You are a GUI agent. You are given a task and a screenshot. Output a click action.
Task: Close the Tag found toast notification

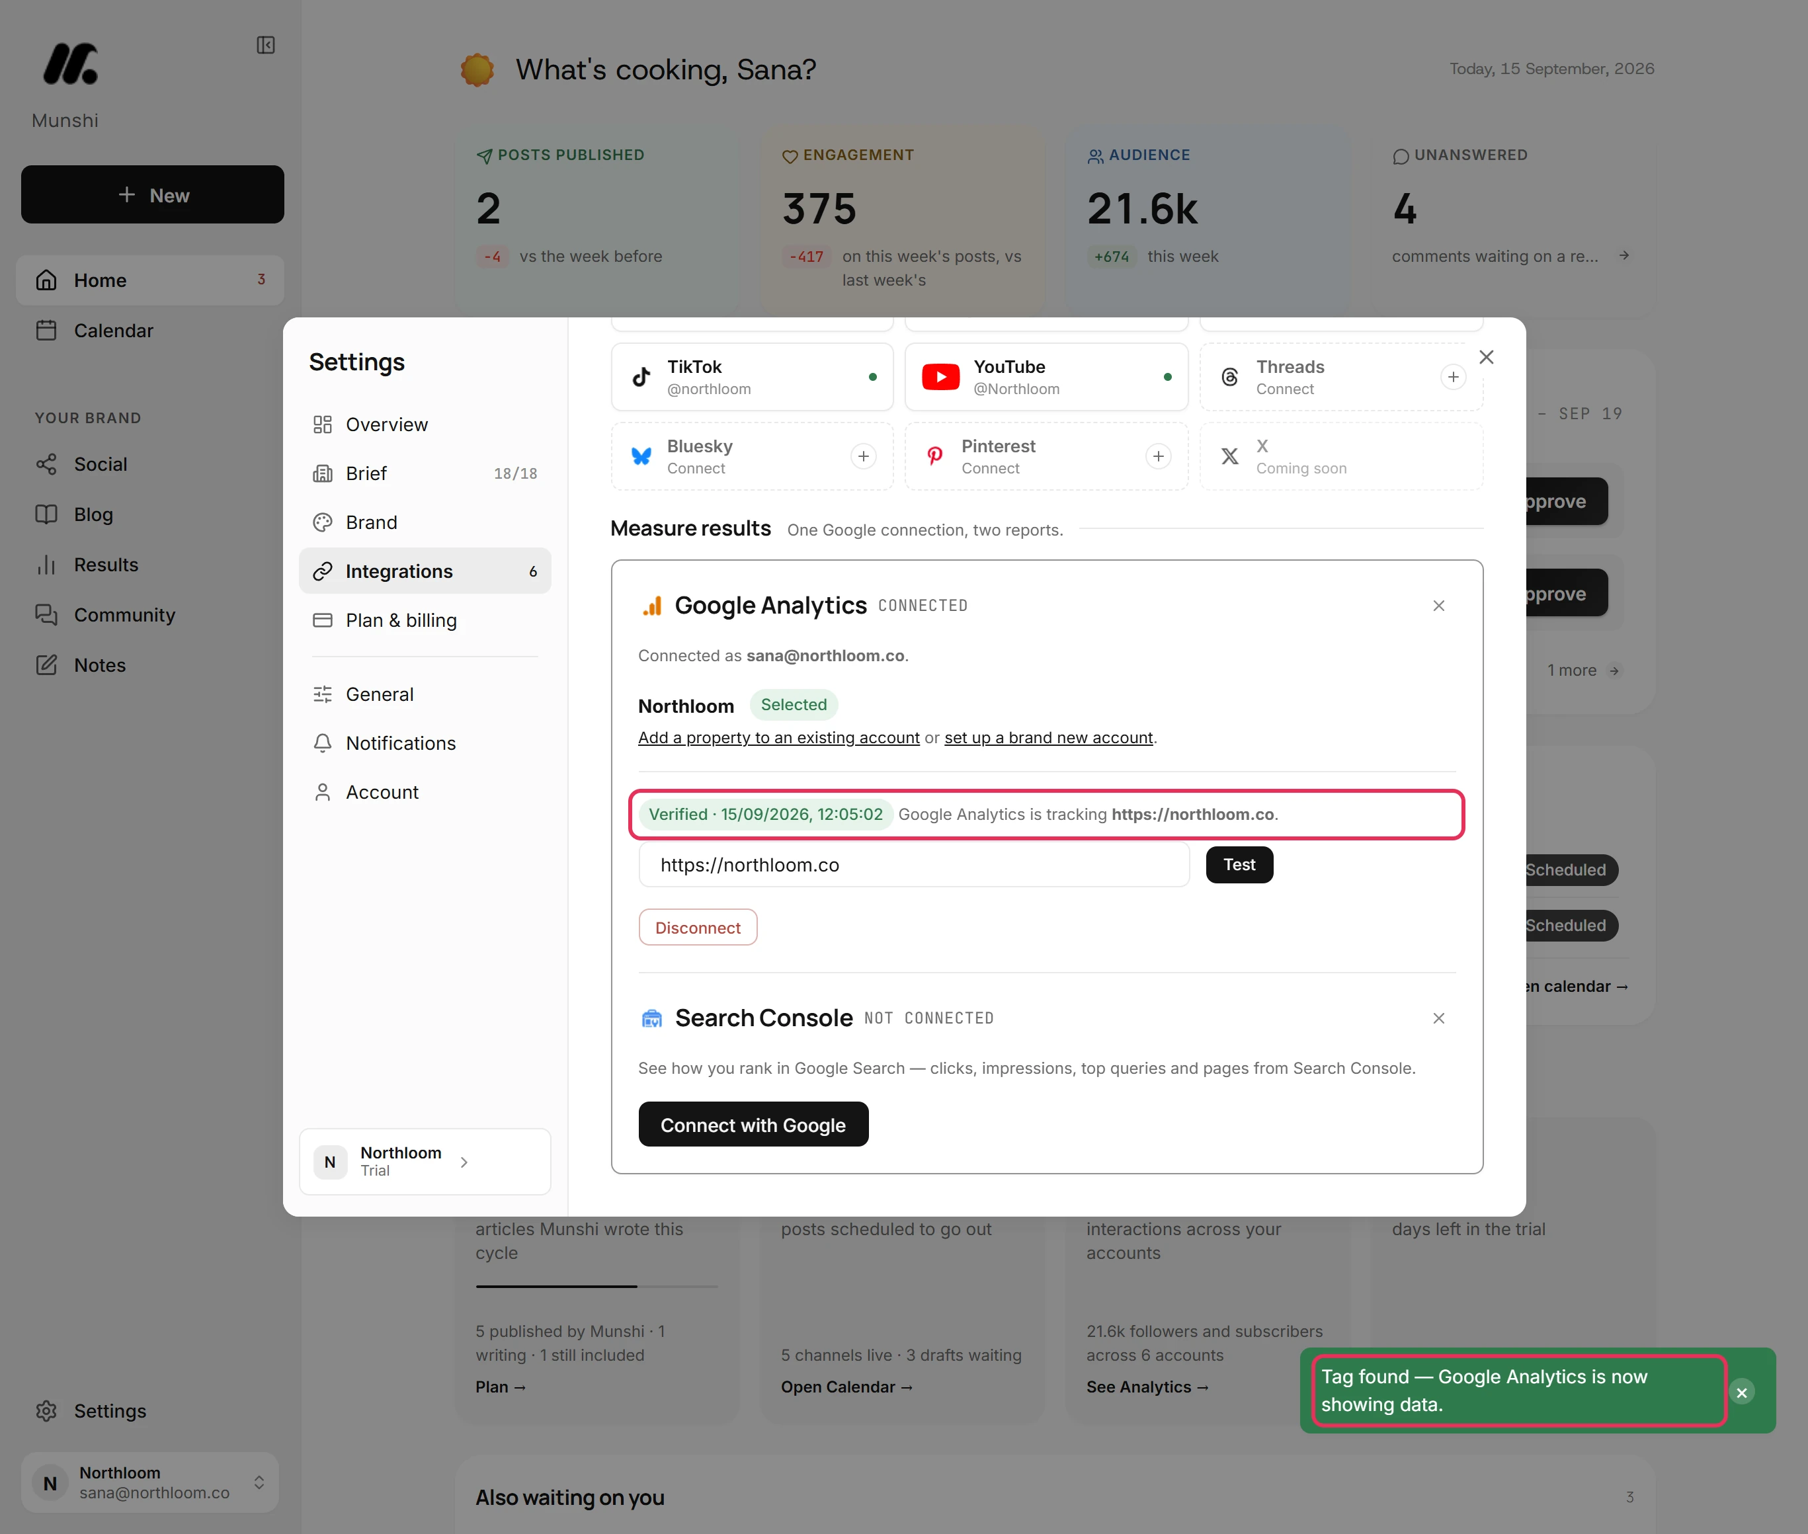1741,1393
